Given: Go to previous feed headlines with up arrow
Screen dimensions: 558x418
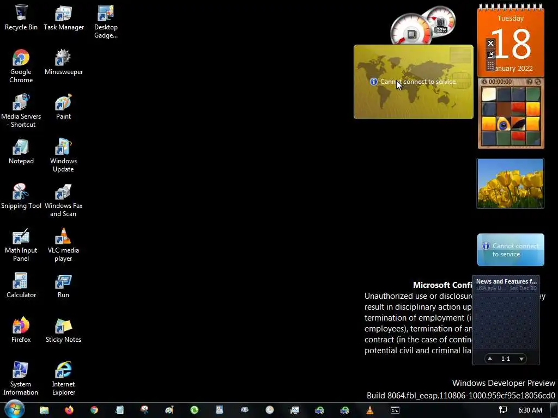Looking at the screenshot, I should click(x=490, y=359).
